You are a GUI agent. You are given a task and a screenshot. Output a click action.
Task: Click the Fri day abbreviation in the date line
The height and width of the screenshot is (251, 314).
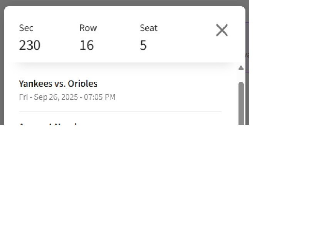click(x=24, y=97)
